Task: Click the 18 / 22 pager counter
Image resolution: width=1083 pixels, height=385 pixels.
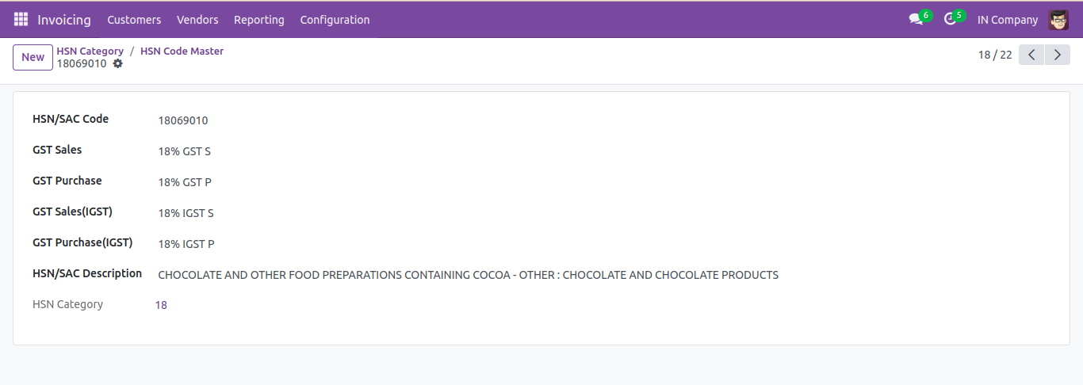Action: tap(995, 55)
